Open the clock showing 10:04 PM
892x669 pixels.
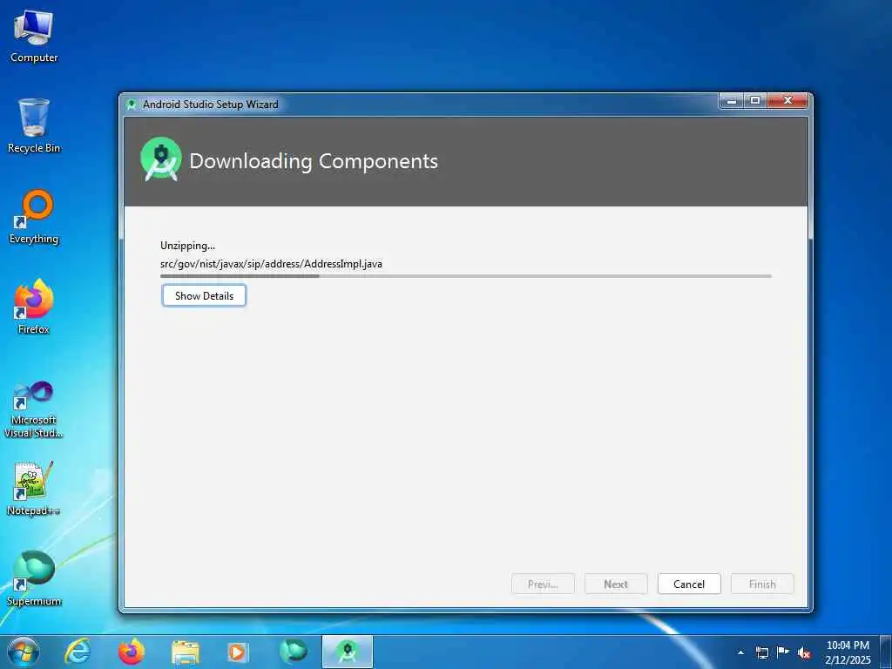tap(848, 652)
